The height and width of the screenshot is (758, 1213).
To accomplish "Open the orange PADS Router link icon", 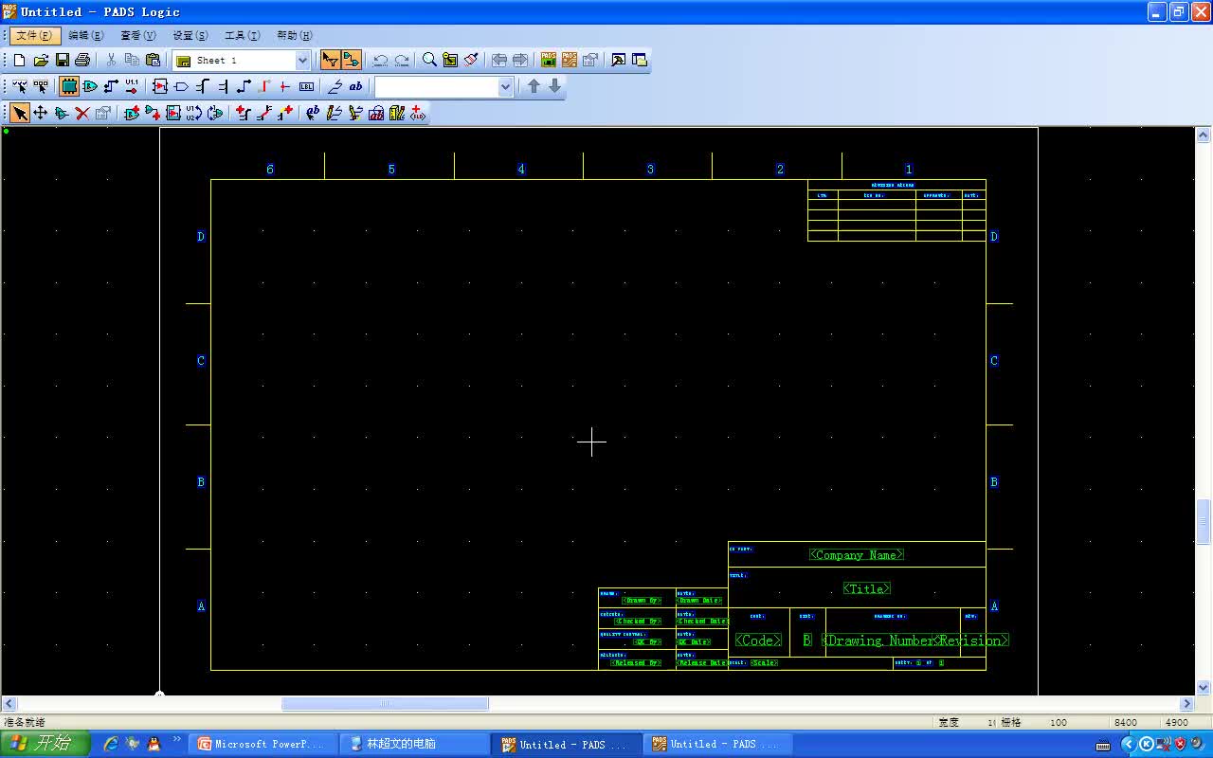I will (570, 60).
